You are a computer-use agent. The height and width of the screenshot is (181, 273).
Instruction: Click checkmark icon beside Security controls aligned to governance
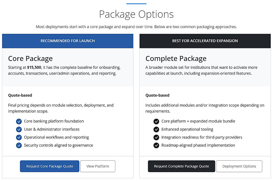(19, 145)
